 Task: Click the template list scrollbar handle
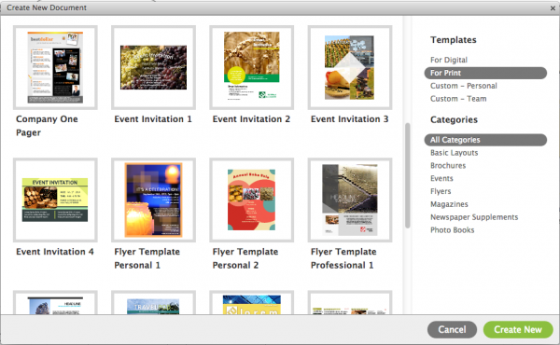click(408, 175)
